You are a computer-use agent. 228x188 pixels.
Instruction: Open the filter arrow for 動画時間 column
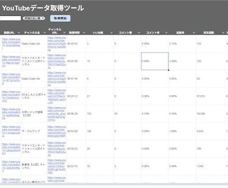tap(84, 33)
